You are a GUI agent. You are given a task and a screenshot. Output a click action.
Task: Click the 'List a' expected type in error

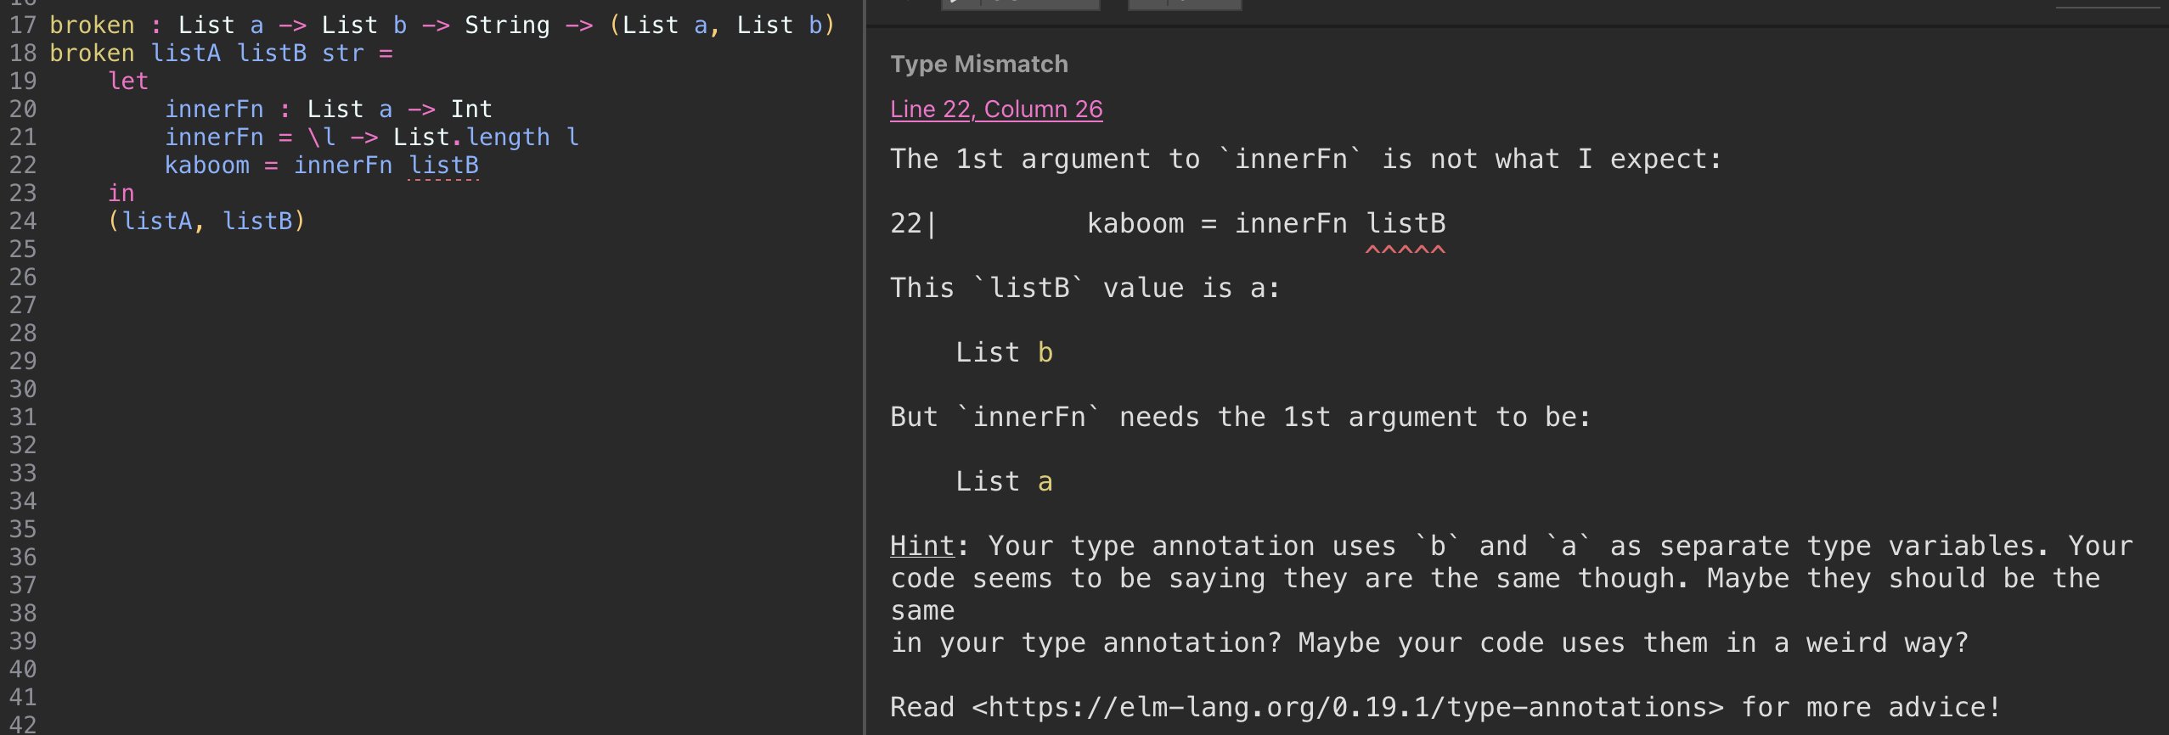point(1005,481)
